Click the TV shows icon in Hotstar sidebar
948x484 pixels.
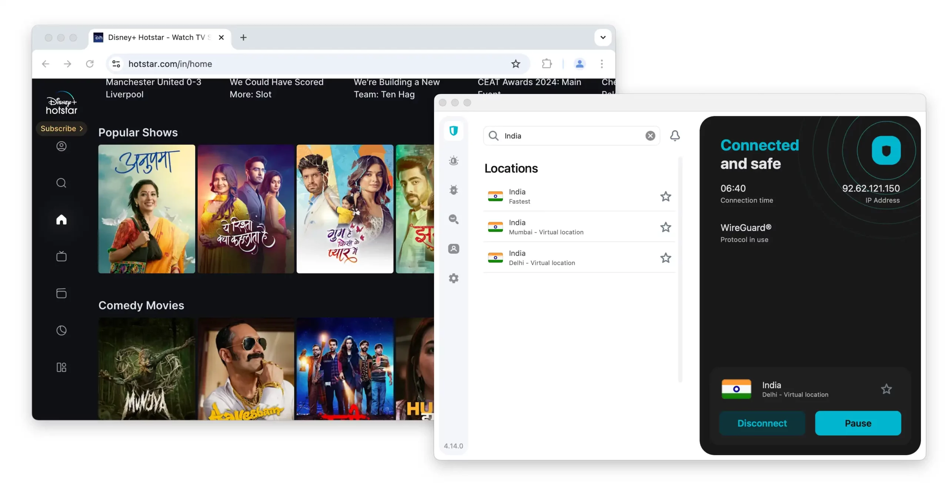click(60, 256)
